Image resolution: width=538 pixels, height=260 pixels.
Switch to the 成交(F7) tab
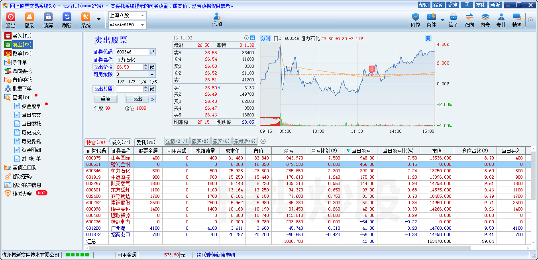[x=121, y=142]
